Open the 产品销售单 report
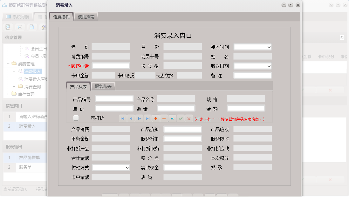349x208 pixels. click(29, 158)
